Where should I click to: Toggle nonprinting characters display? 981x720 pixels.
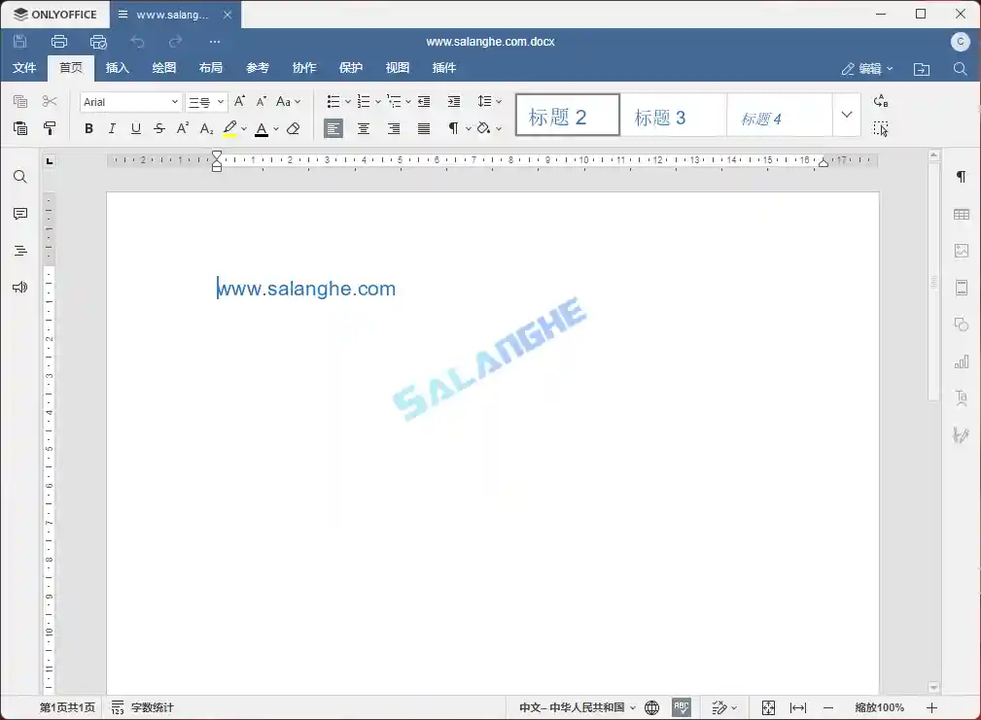point(452,127)
